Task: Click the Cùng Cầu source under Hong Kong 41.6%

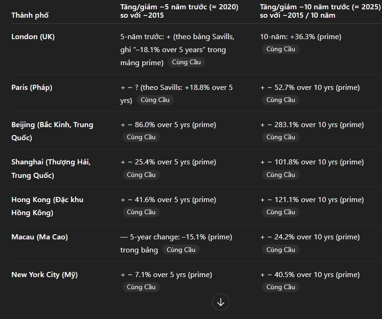Action: point(141,212)
